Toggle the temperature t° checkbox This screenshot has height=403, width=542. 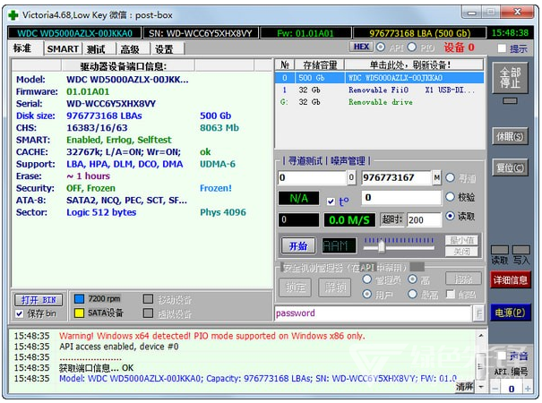[331, 201]
